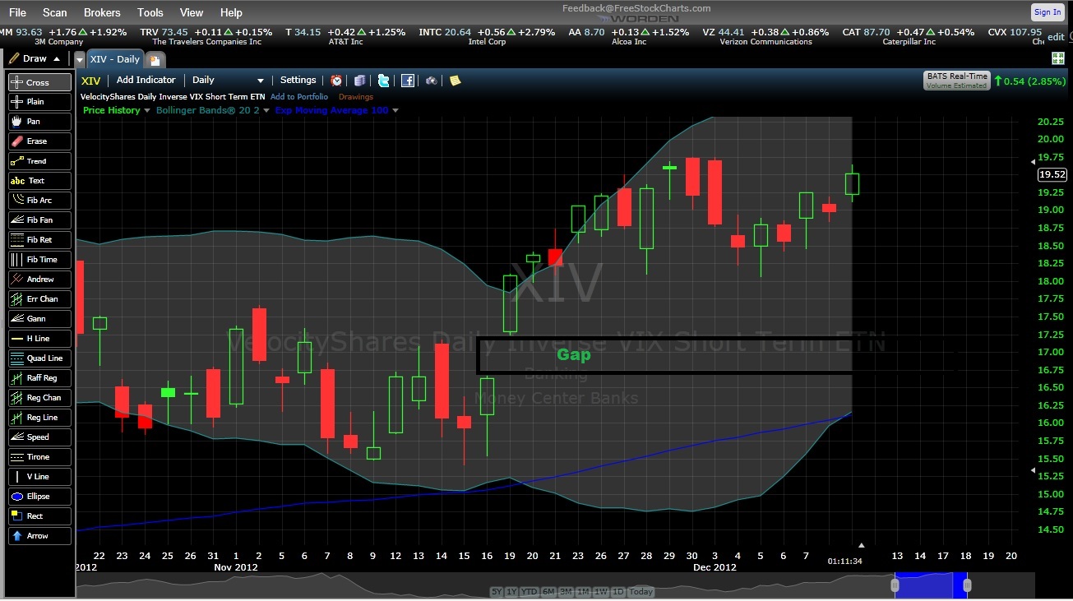Open the Feedback@FreeStockCharts.com link
Image resolution: width=1073 pixels, height=601 pixels.
tap(636, 8)
